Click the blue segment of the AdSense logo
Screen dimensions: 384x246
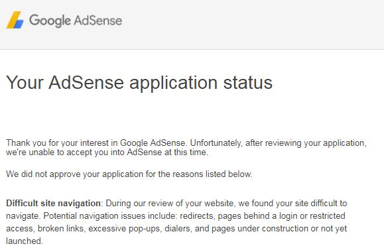click(x=19, y=24)
